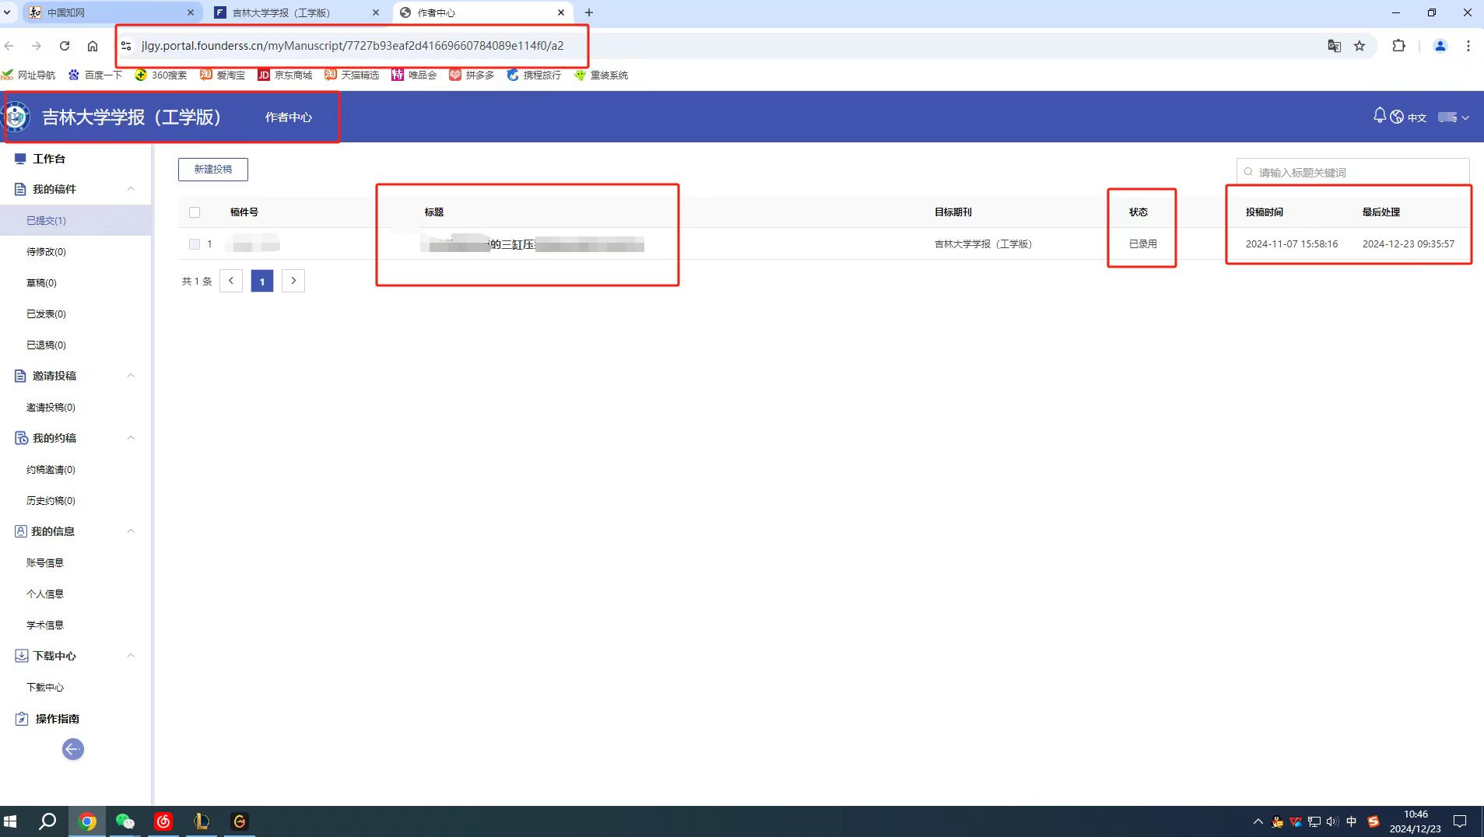Open taskbar search
This screenshot has height=837, width=1484.
47,821
